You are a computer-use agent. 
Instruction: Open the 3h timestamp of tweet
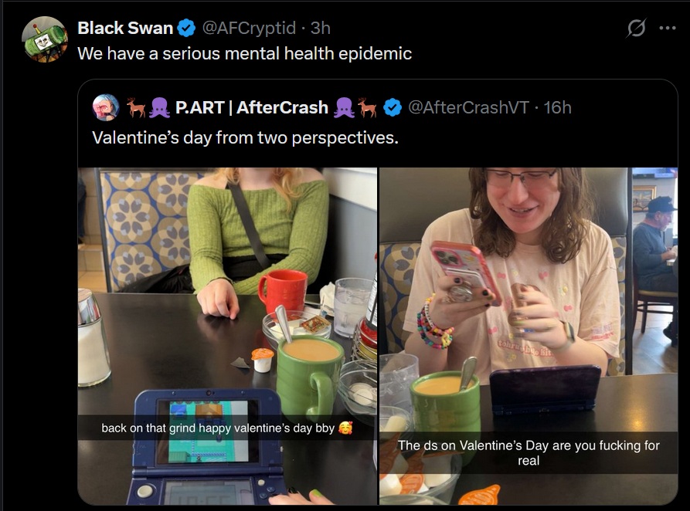321,28
